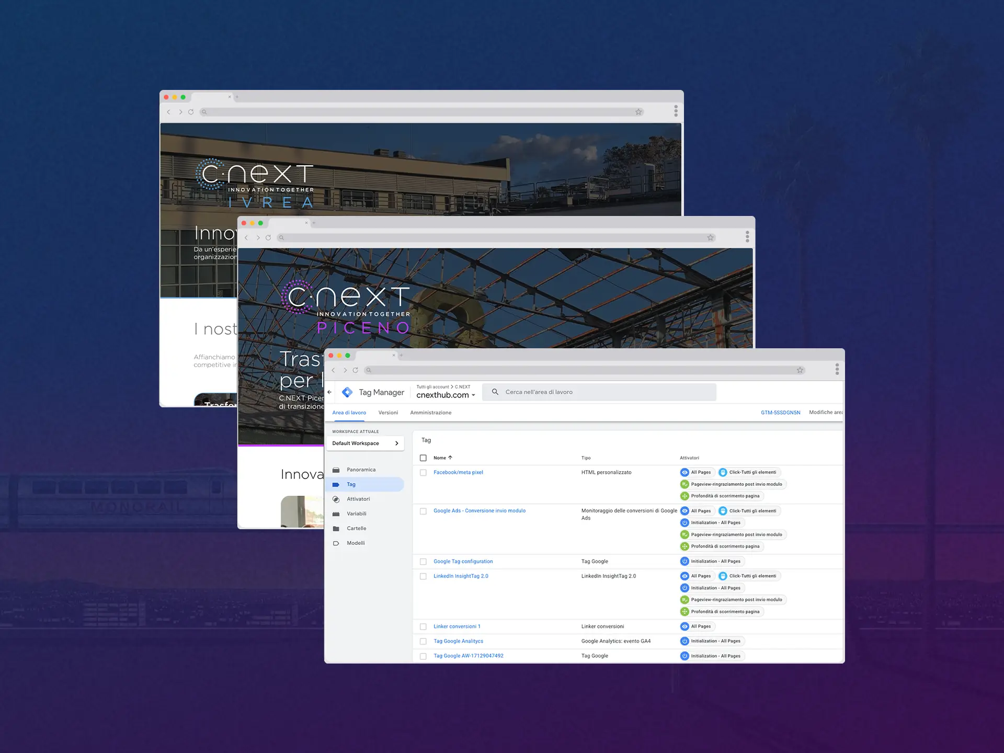
Task: Click Initialization trigger on Google Tag configuration row
Action: coord(712,562)
